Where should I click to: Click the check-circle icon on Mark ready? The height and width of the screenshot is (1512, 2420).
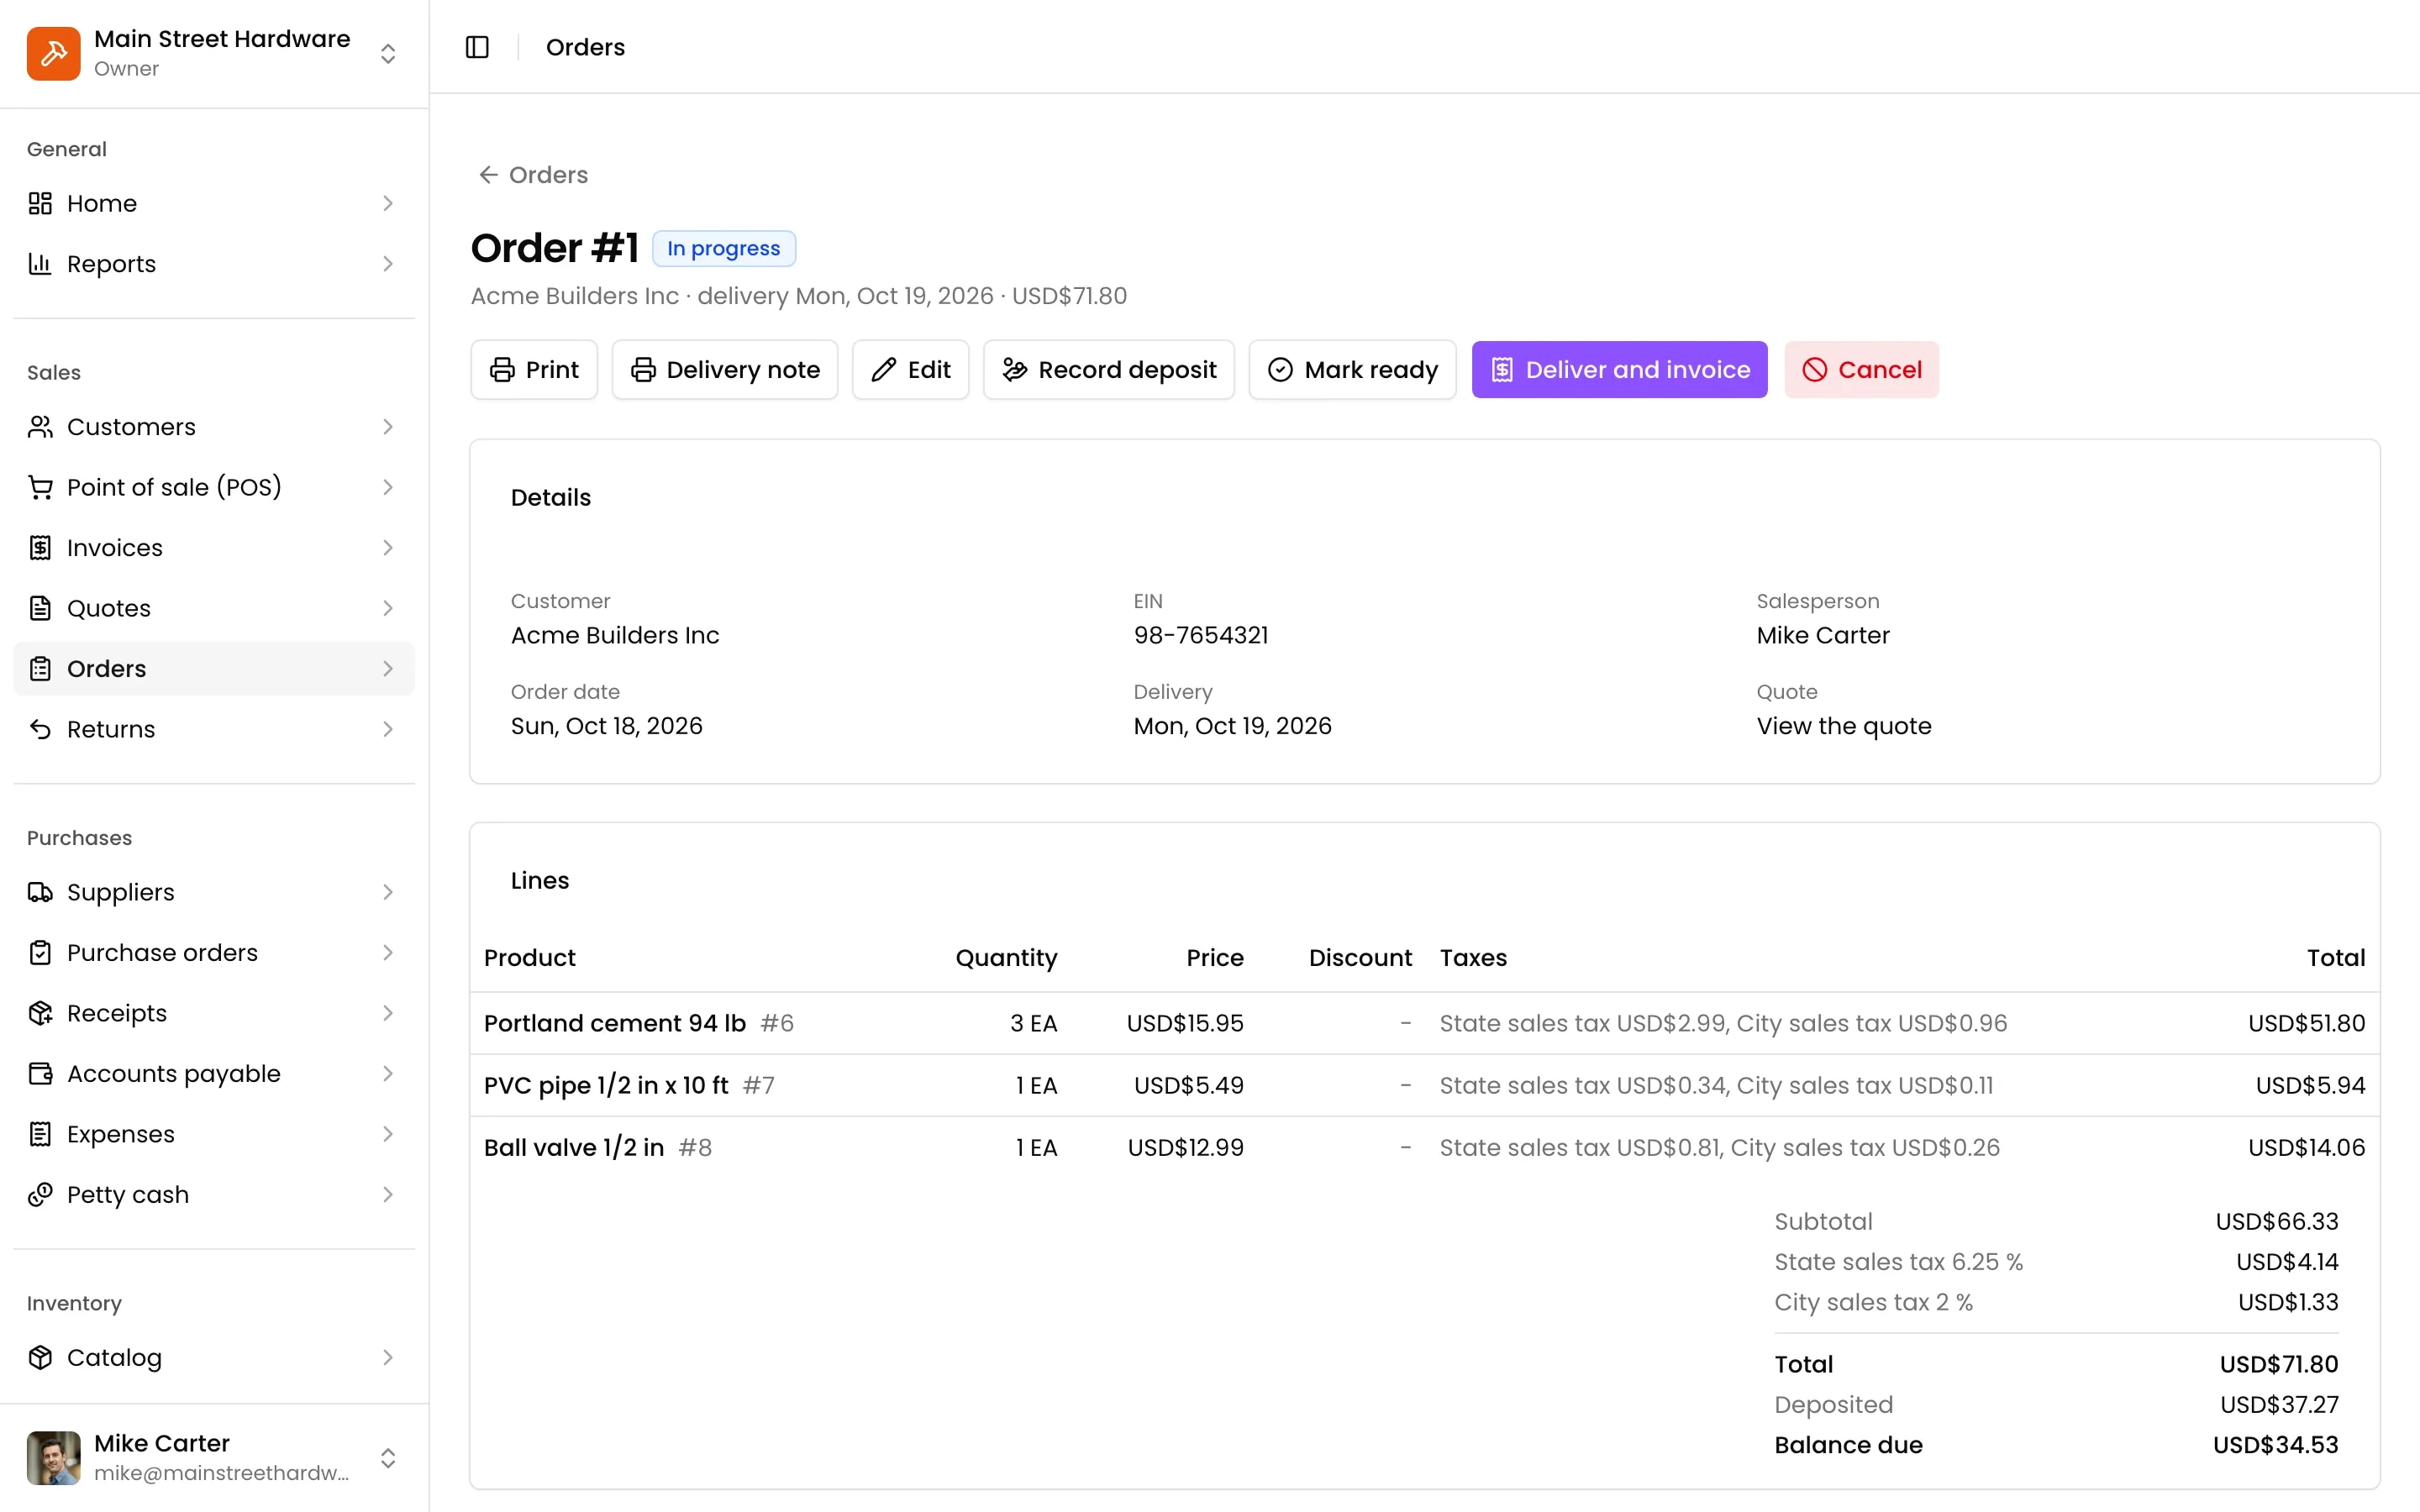[1280, 370]
